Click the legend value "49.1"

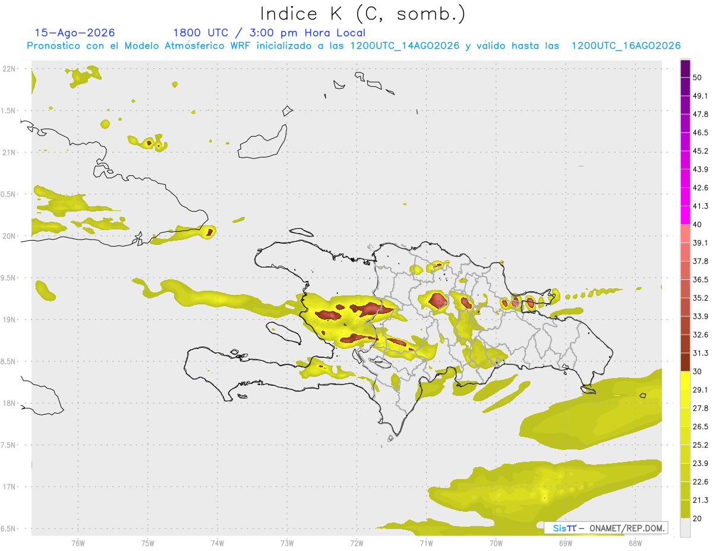pos(701,96)
